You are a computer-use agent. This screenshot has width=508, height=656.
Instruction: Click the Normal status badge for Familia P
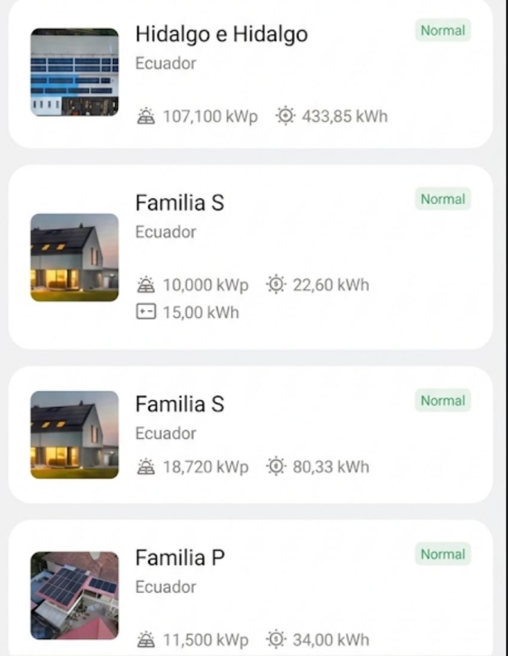tap(442, 554)
